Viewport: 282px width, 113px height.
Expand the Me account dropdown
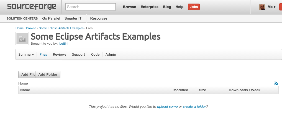point(271,7)
